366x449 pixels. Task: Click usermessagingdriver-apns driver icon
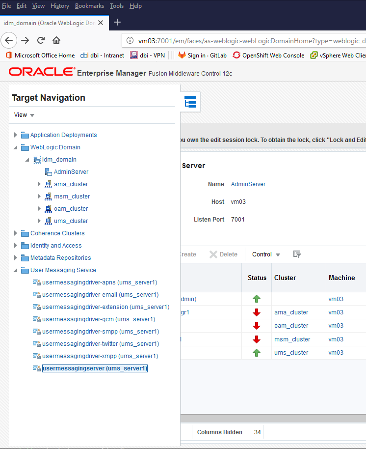pos(37,282)
